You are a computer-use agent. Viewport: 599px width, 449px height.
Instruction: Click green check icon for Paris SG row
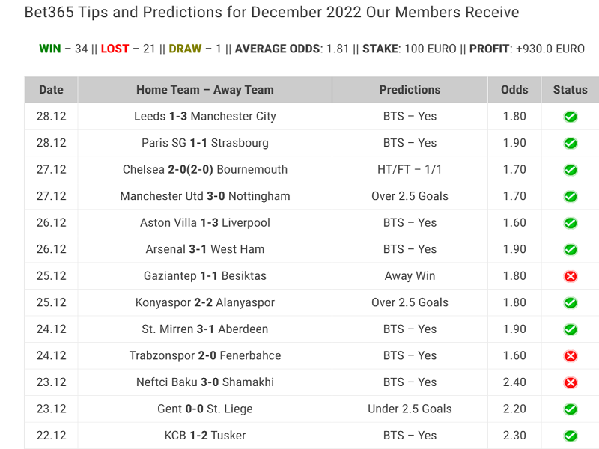(x=571, y=143)
